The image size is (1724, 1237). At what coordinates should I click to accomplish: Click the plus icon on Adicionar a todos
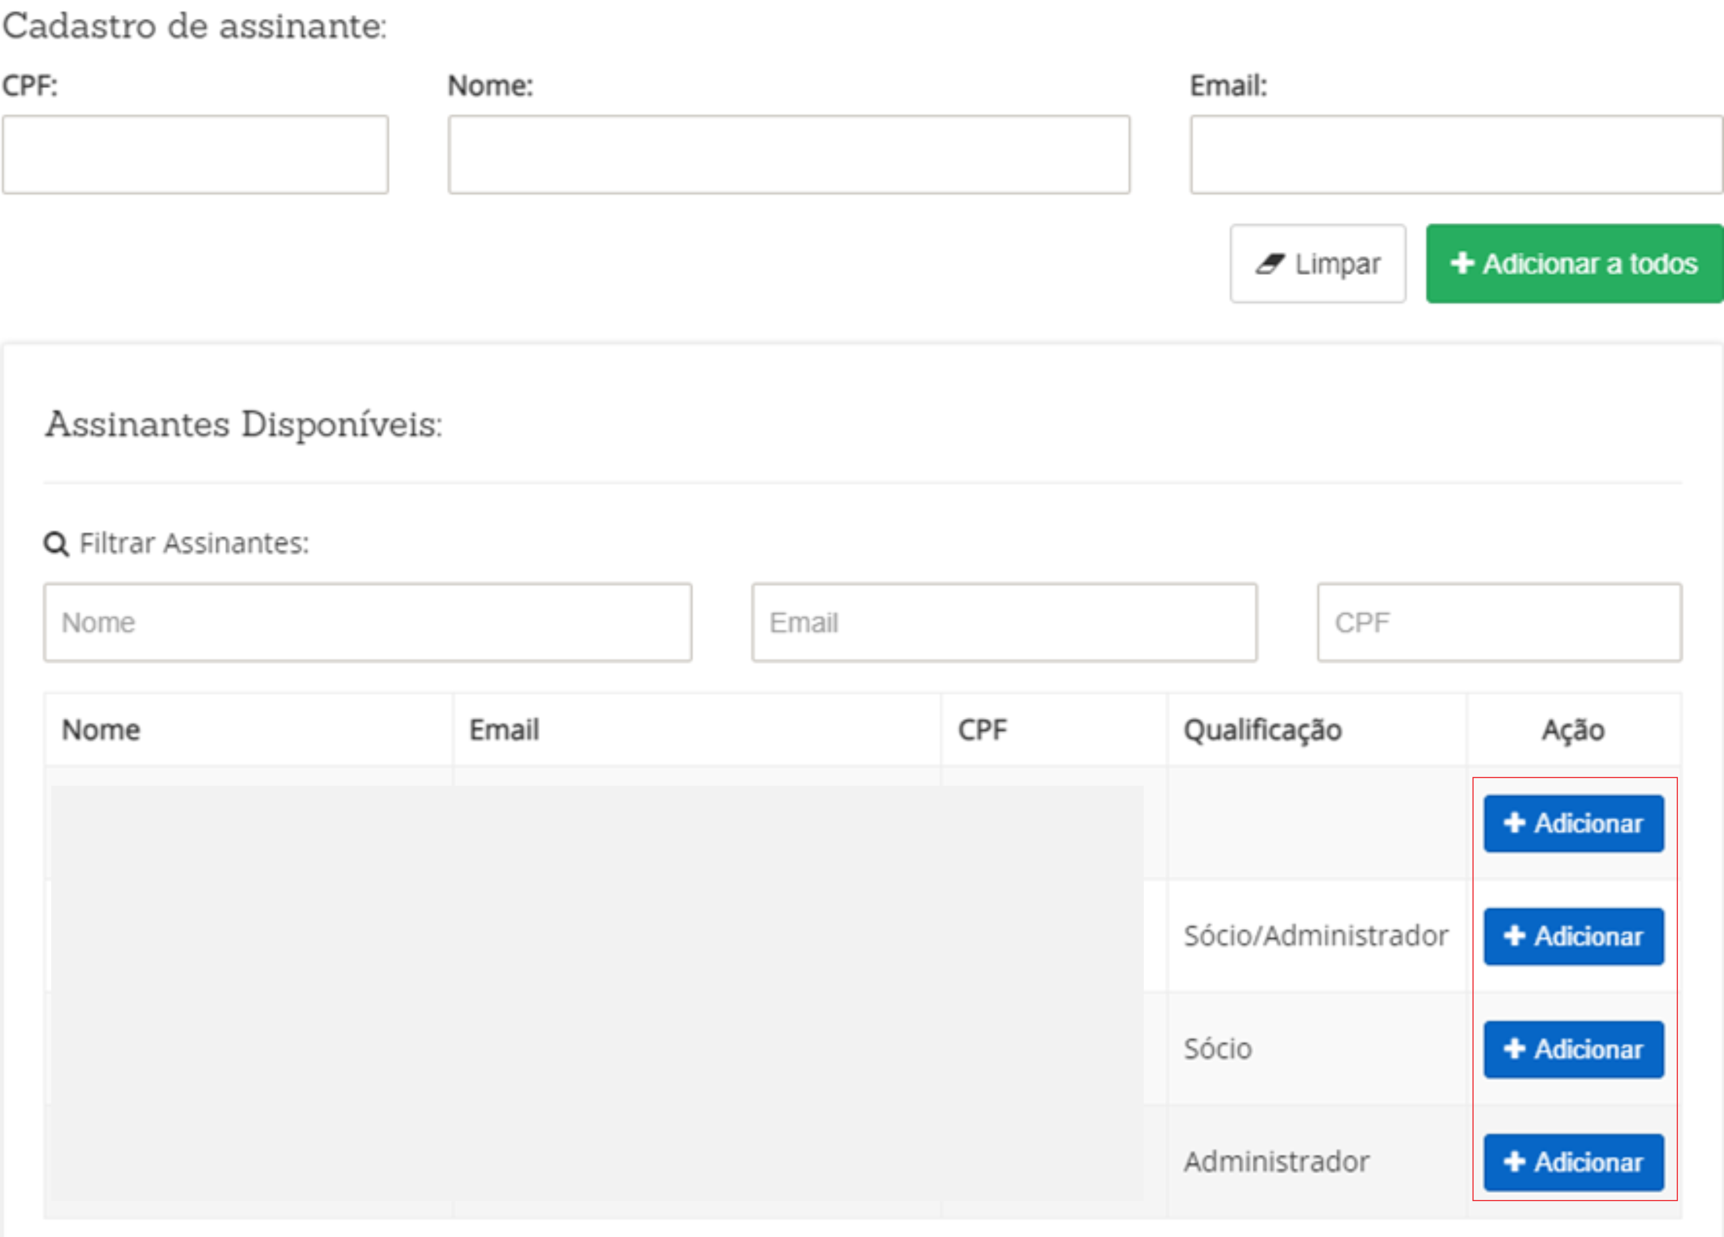coord(1462,263)
